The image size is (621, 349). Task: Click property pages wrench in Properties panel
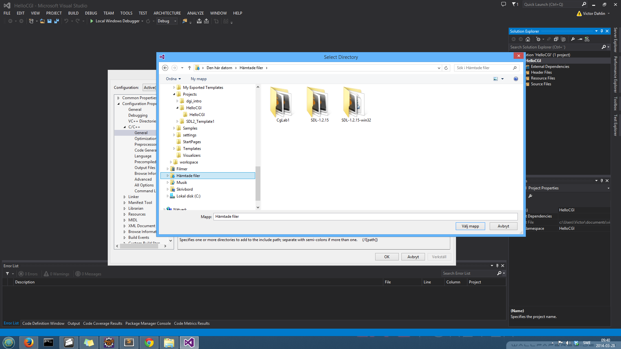[x=530, y=196]
